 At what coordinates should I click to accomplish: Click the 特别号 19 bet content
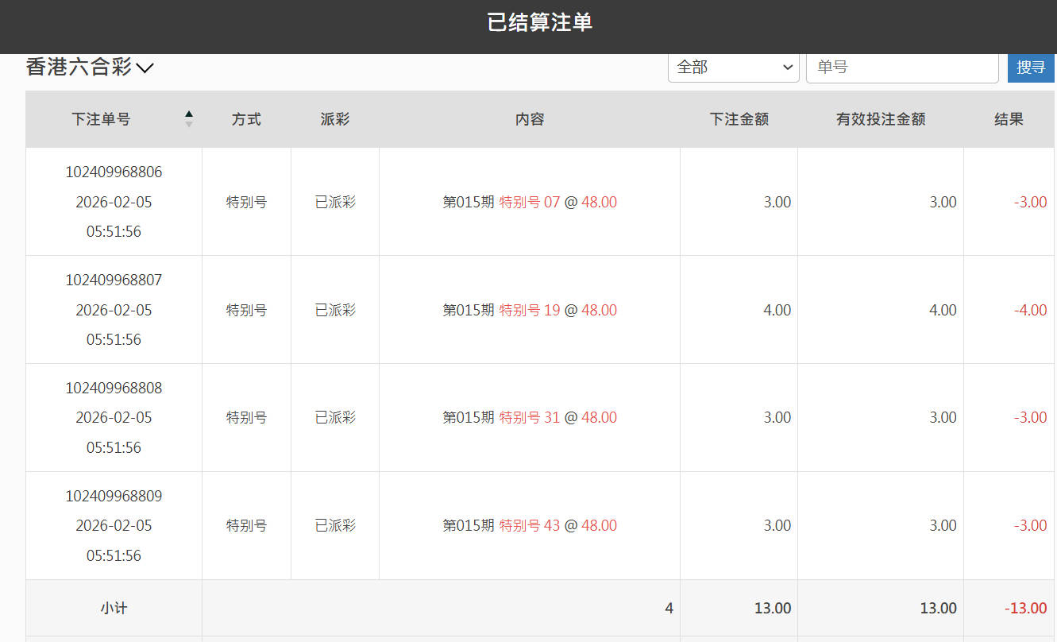[530, 311]
